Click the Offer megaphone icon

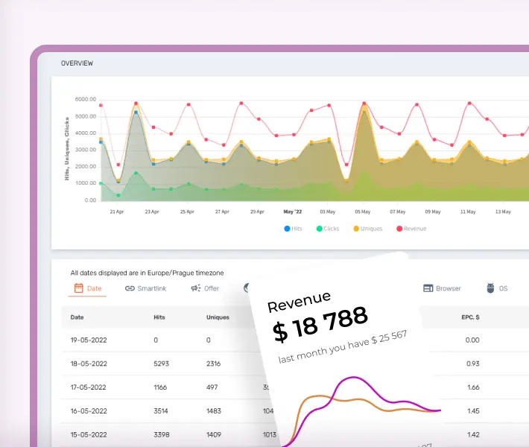[195, 288]
